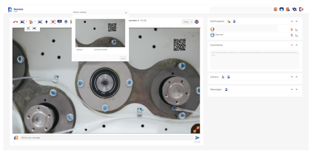Click the Write your message field

(107, 138)
